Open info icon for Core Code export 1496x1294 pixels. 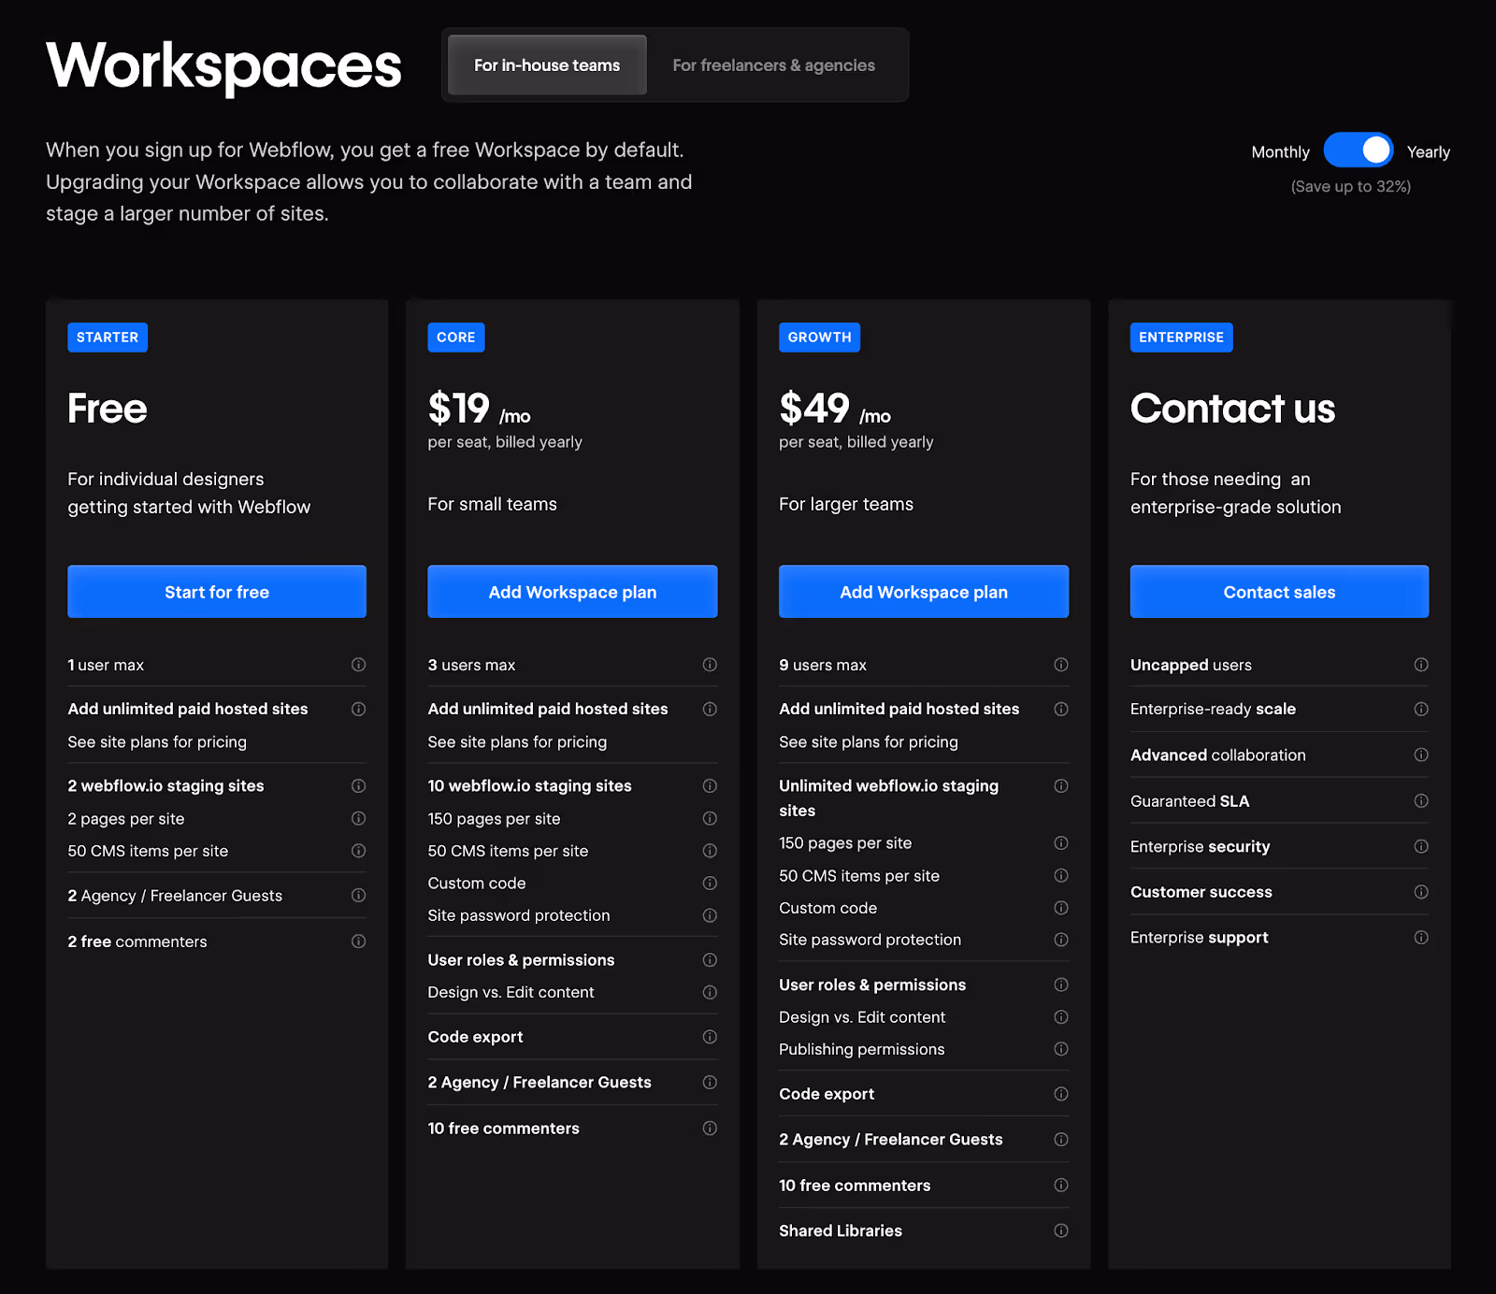(x=710, y=1037)
